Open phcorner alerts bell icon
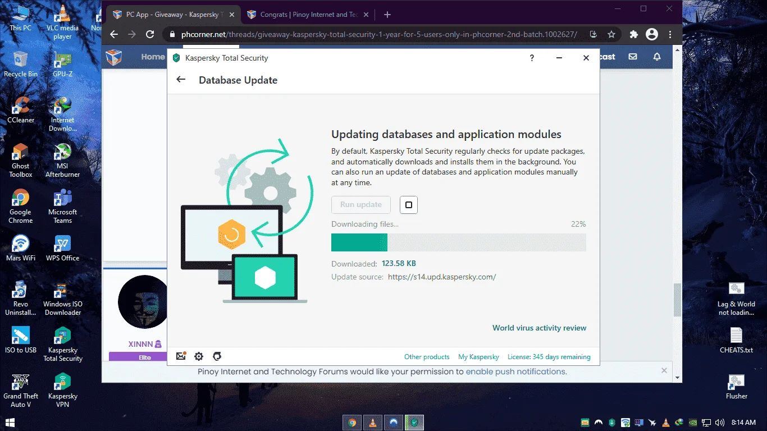The width and height of the screenshot is (767, 431). (657, 57)
